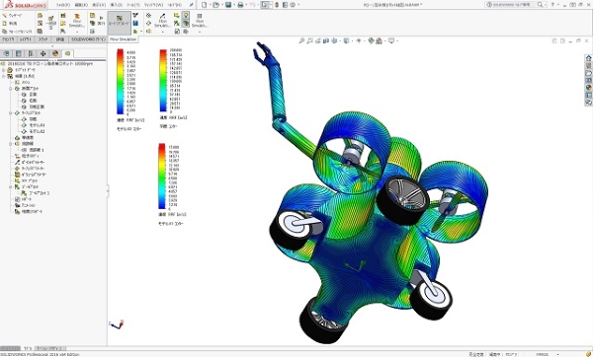The height and width of the screenshot is (357, 593).
Task: Click the Save icon in quick access toolbar
Action: click(228, 5)
